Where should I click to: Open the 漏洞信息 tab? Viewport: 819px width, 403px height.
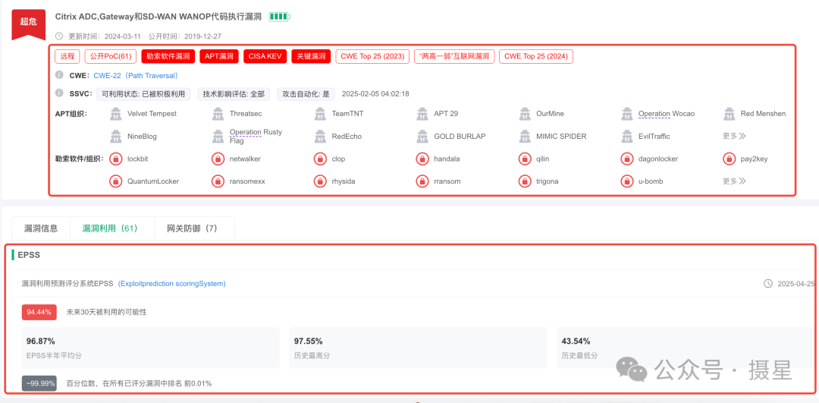(41, 228)
